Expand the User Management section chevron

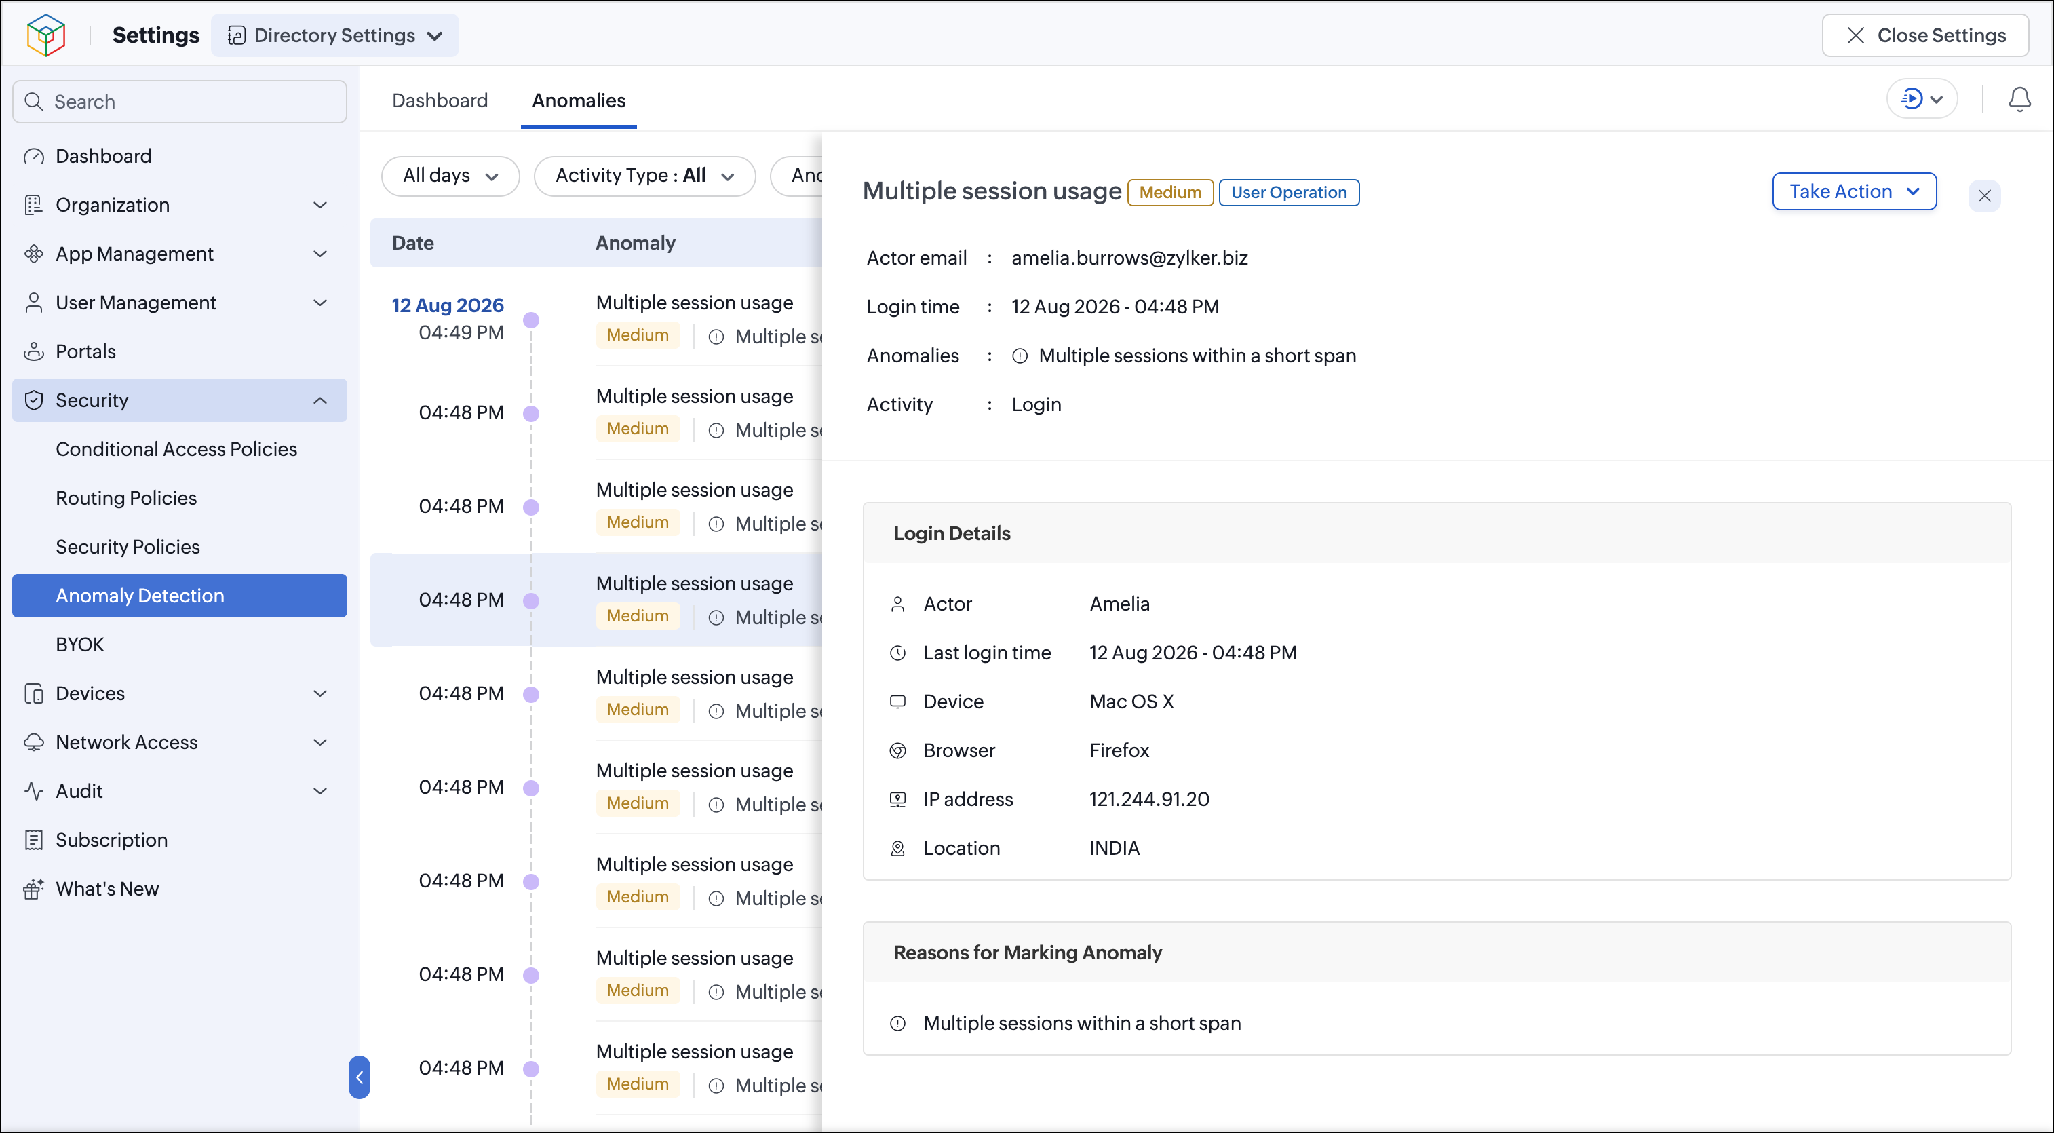click(321, 303)
